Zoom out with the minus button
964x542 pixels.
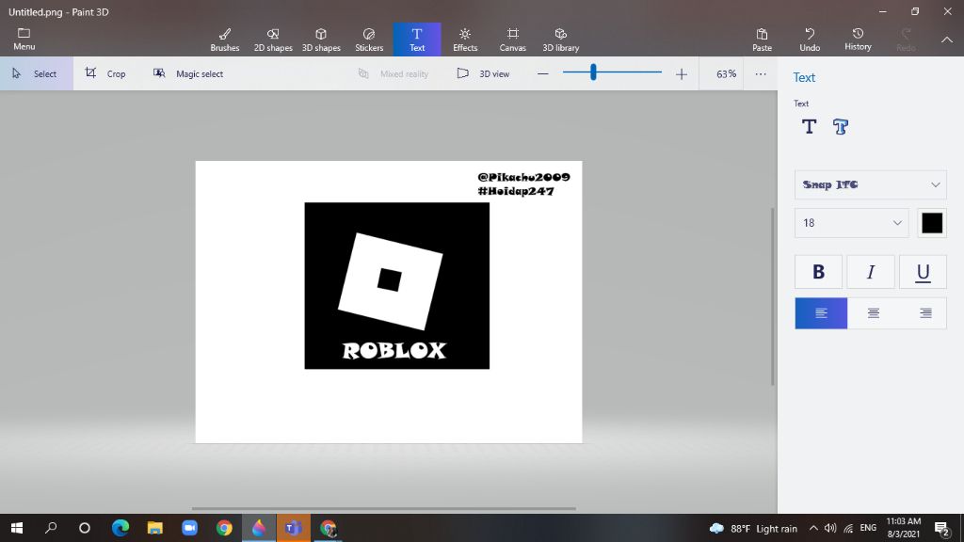coord(543,73)
